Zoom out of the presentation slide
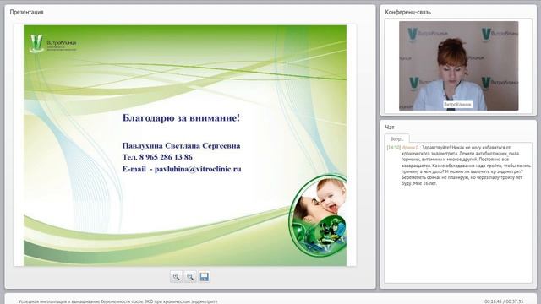541x304 pixels. 190,277
